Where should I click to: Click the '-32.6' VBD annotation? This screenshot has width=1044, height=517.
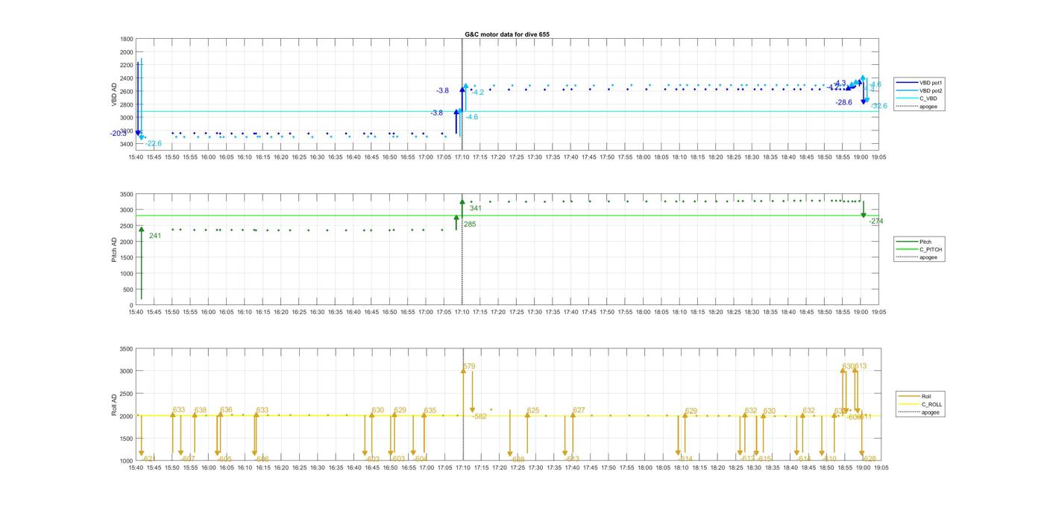click(x=879, y=106)
